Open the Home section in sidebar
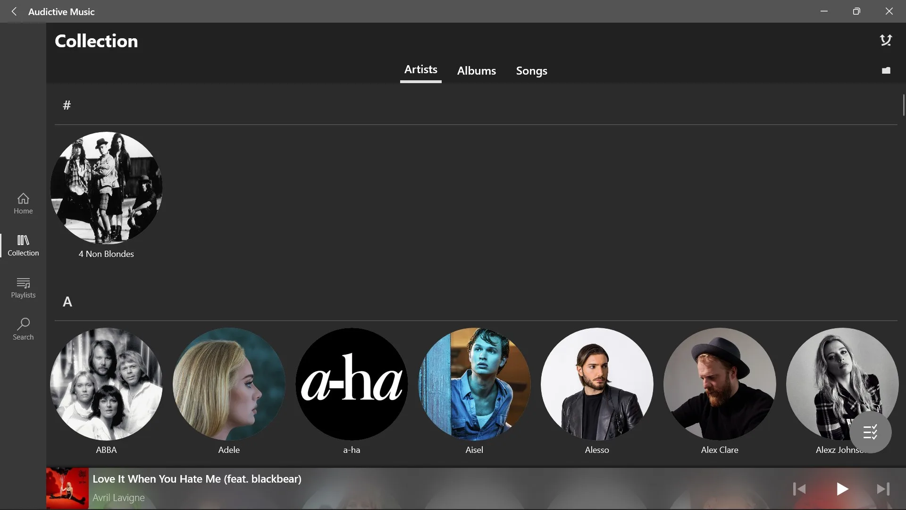This screenshot has width=906, height=510. tap(23, 204)
